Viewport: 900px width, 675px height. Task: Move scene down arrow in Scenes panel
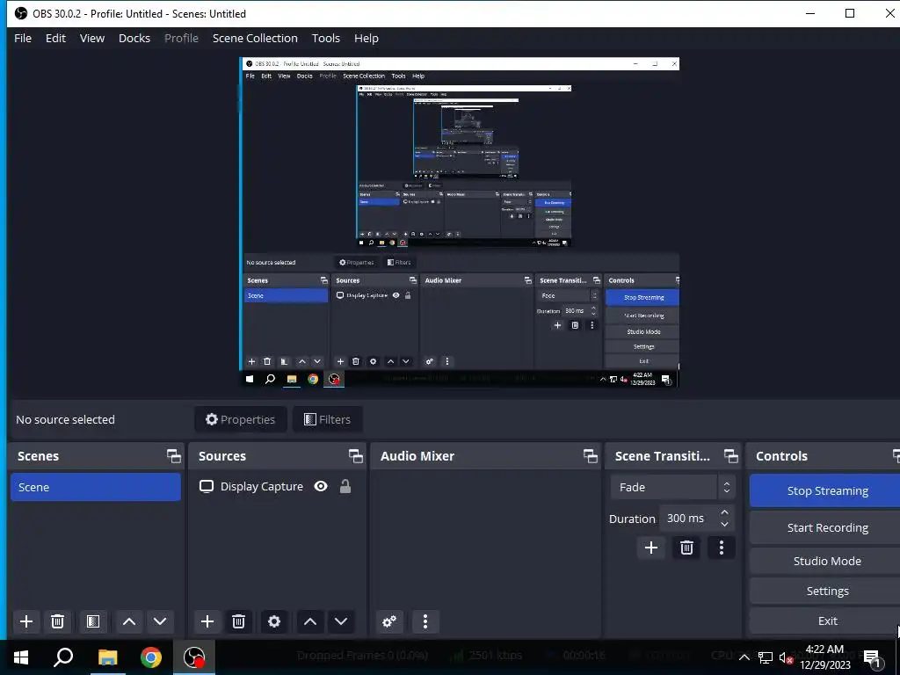coord(160,621)
